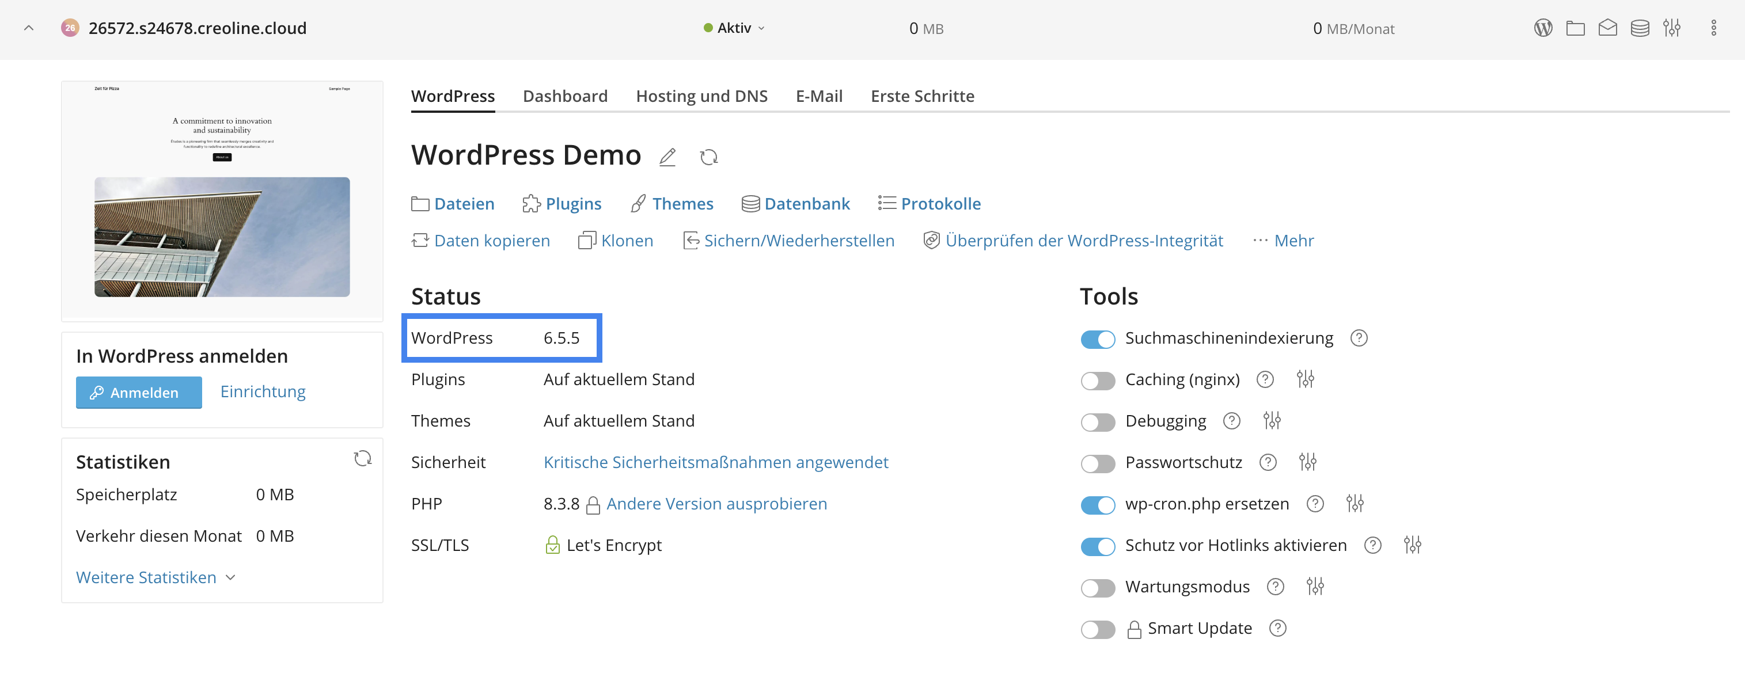Enable the Passwortschutz toggle
Image resolution: width=1745 pixels, height=677 pixels.
click(x=1098, y=464)
